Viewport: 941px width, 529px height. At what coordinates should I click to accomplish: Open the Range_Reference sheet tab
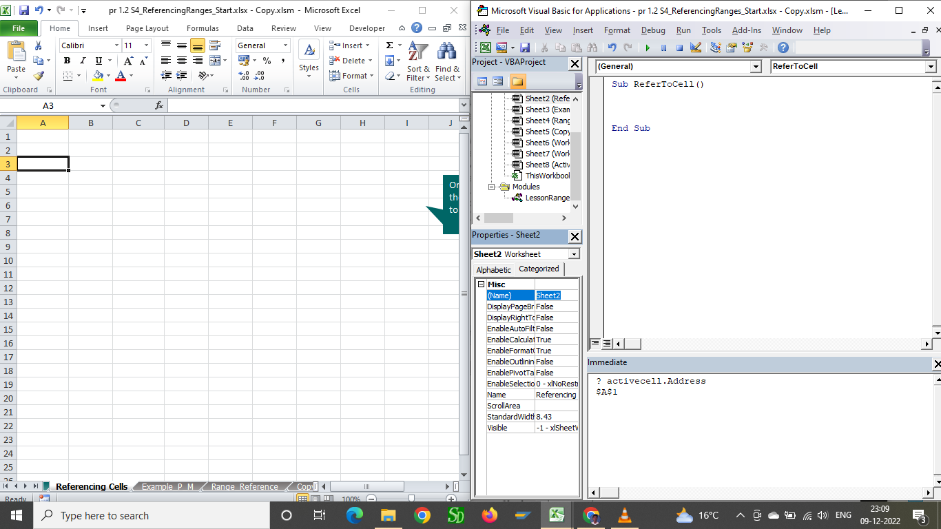pos(245,486)
